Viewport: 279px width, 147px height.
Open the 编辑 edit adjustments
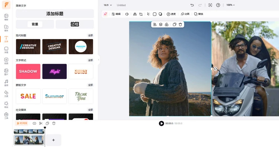click(x=116, y=14)
